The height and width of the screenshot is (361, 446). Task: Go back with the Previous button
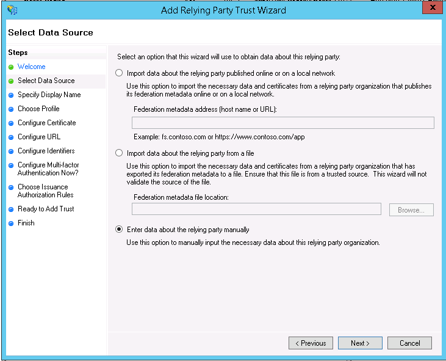(x=311, y=343)
